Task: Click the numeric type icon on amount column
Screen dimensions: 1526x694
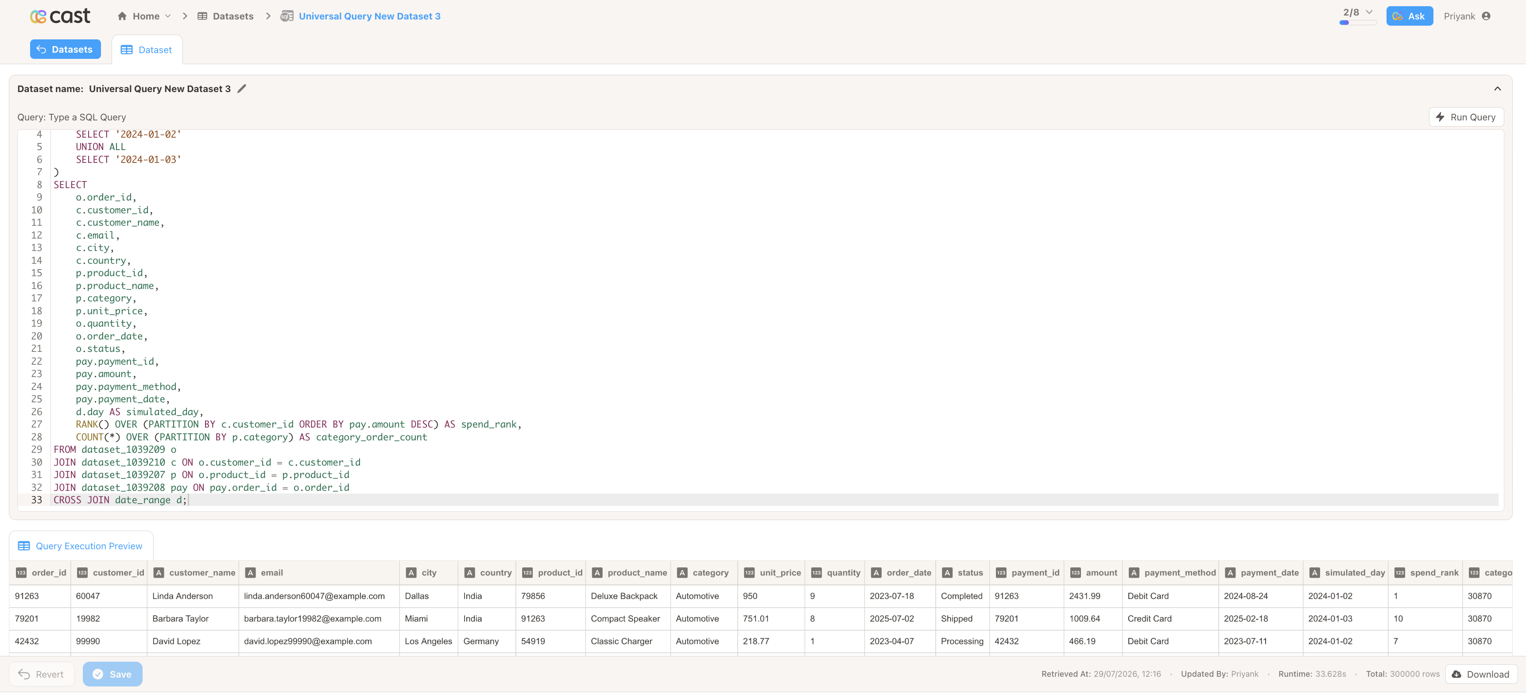Action: click(1076, 573)
